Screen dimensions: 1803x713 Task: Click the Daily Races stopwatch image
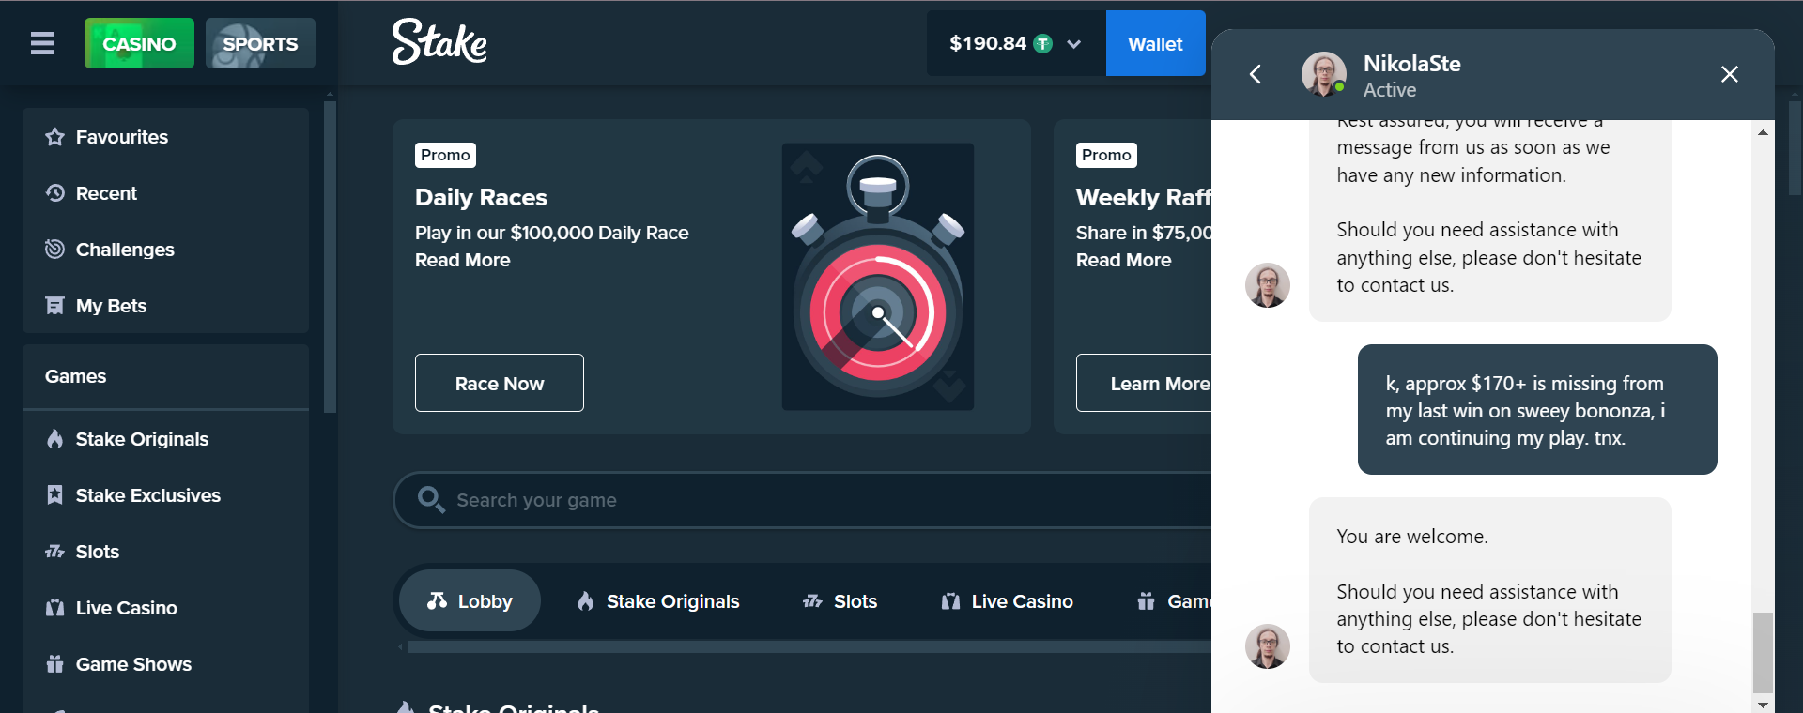[x=878, y=277]
